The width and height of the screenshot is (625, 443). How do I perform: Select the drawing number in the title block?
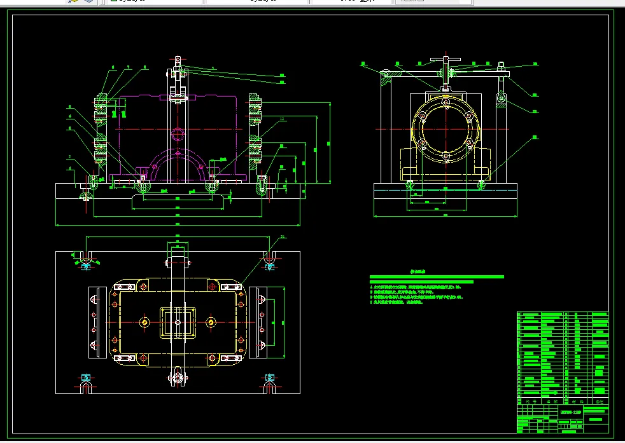pyautogui.click(x=571, y=412)
